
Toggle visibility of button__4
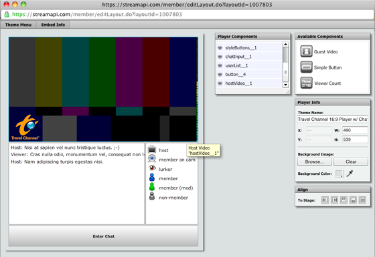(220, 74)
